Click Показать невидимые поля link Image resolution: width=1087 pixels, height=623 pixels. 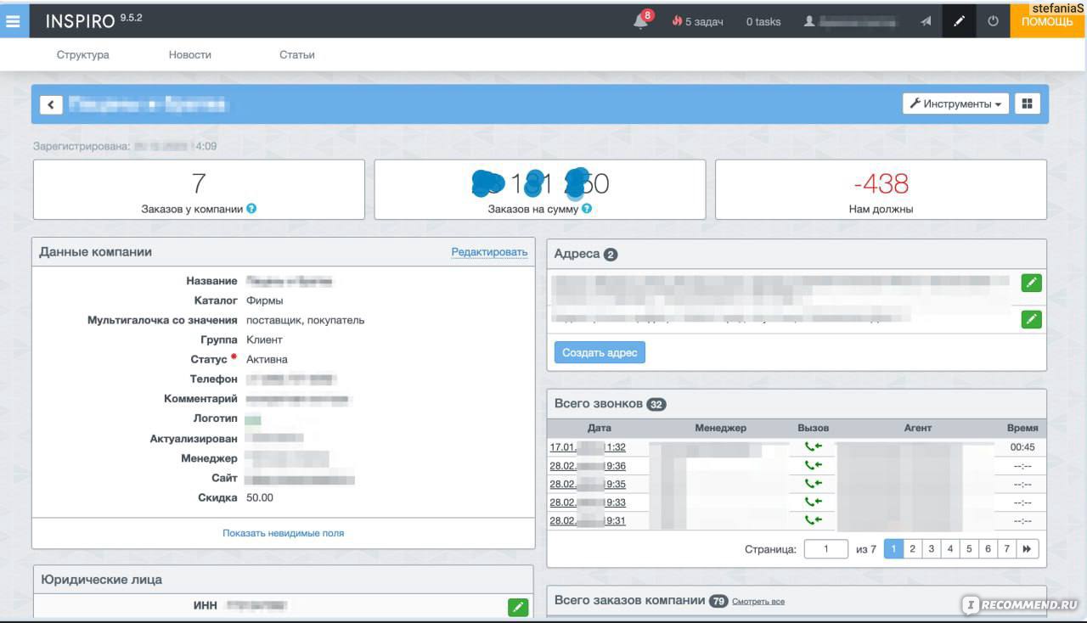[283, 533]
